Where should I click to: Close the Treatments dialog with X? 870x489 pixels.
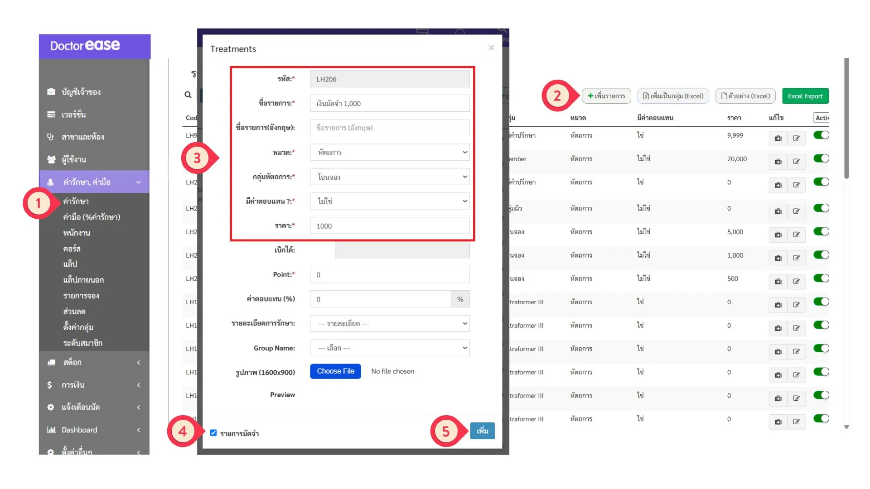click(491, 48)
